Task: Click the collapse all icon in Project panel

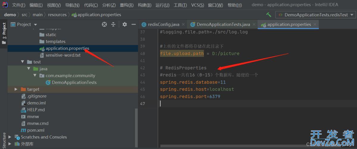Action: click(113, 24)
